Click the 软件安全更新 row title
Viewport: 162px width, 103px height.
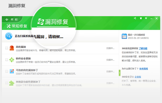(x=23, y=59)
